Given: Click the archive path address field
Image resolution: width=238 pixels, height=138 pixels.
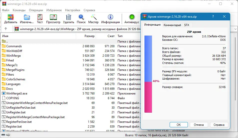Looking at the screenshot, I should 77,29.
